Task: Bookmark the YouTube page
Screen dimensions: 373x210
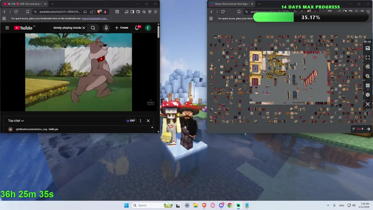Action: point(28,12)
